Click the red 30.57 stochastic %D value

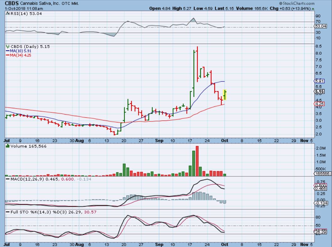pyautogui.click(x=90, y=212)
